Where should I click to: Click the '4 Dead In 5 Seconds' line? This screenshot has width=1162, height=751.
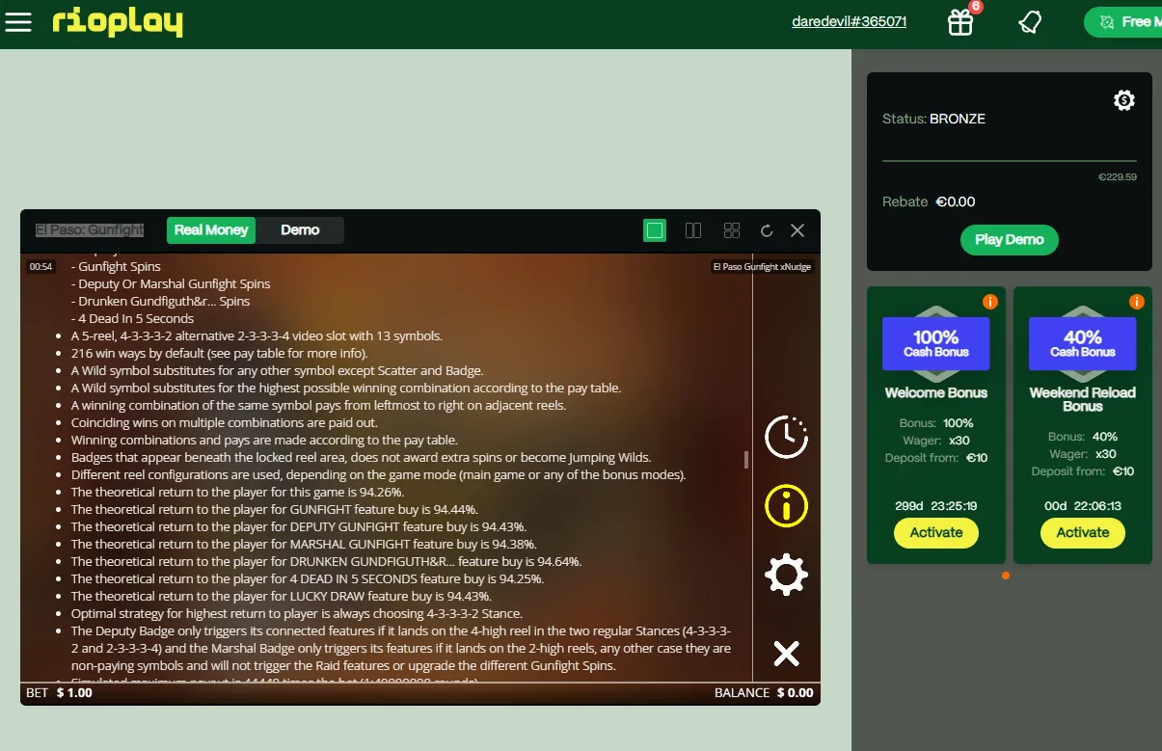coord(132,319)
